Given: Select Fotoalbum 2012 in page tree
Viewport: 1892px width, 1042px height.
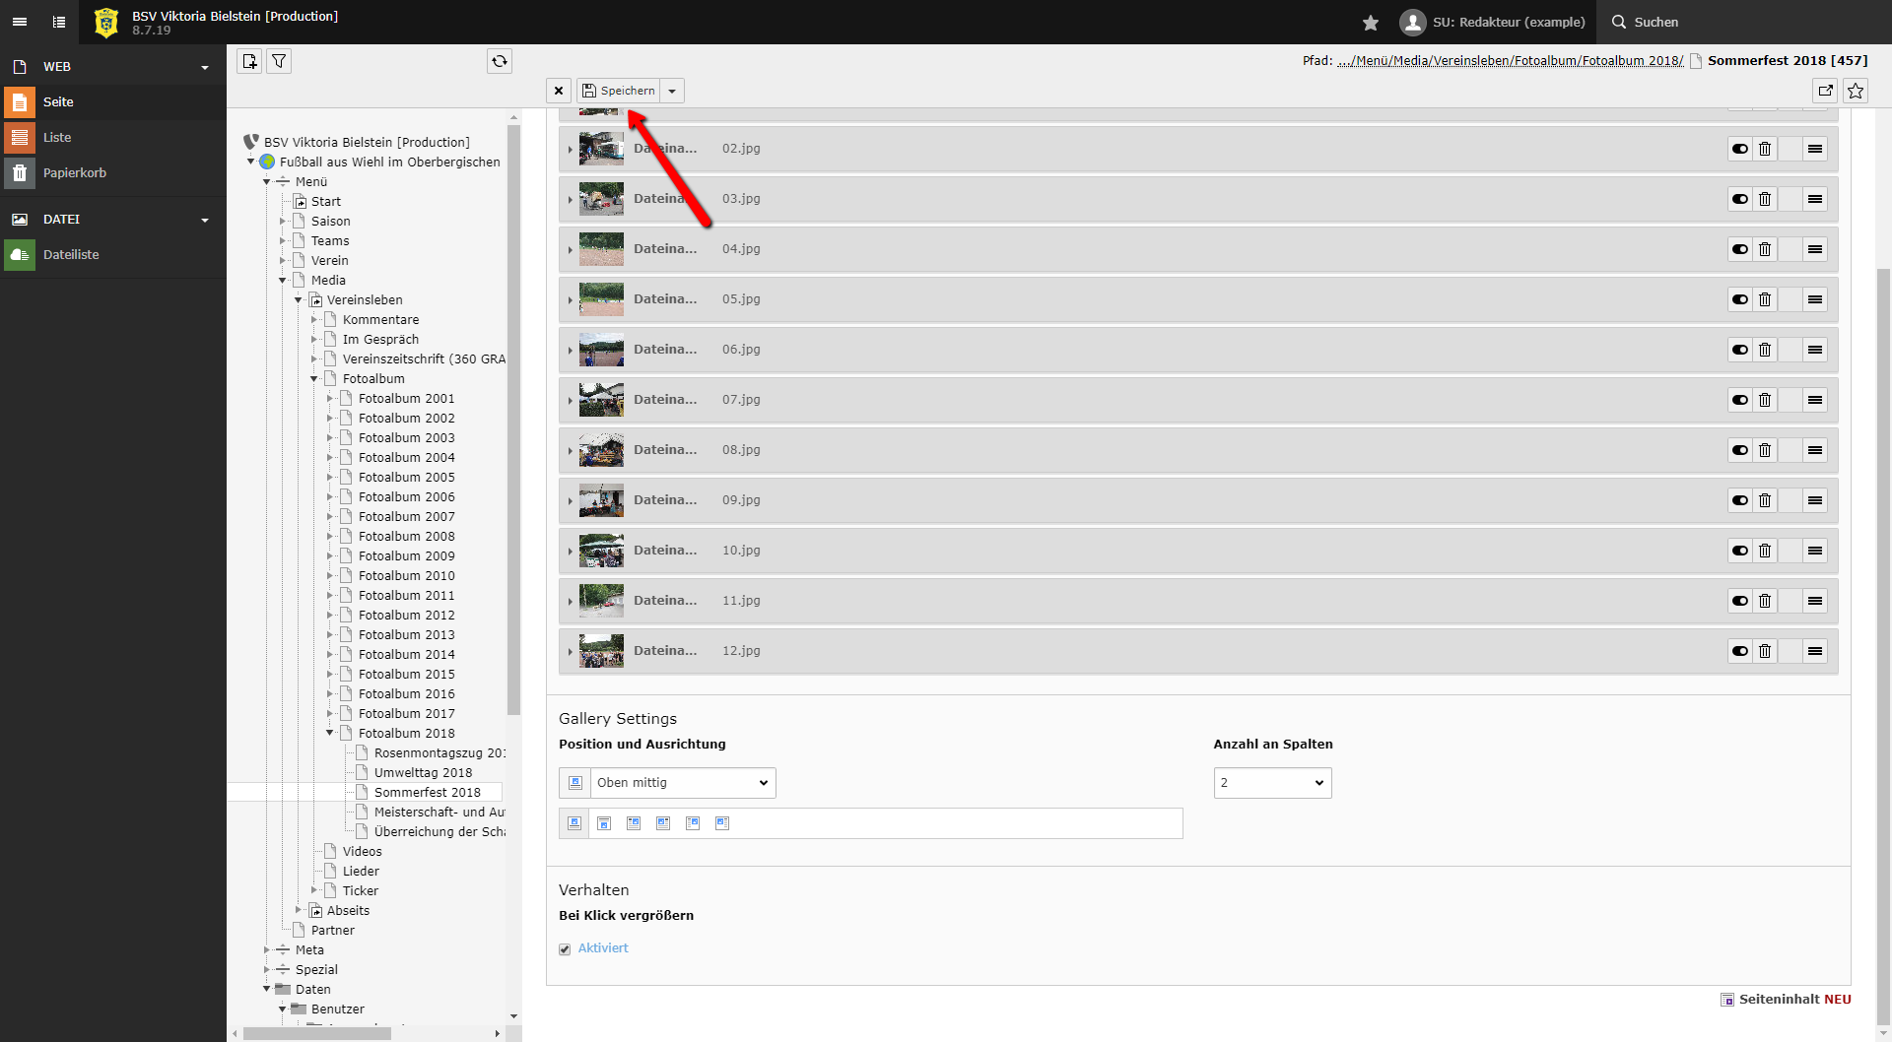Looking at the screenshot, I should point(406,616).
